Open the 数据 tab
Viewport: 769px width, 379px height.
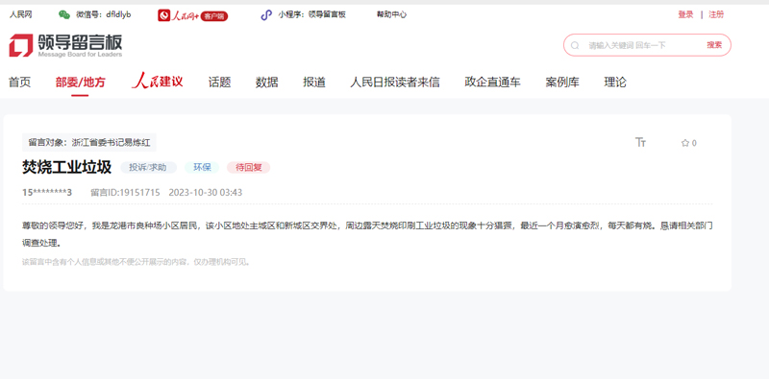[267, 83]
